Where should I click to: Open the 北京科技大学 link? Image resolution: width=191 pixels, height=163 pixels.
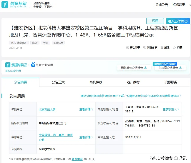click(x=47, y=109)
